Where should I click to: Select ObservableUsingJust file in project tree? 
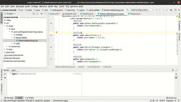pos(28,41)
